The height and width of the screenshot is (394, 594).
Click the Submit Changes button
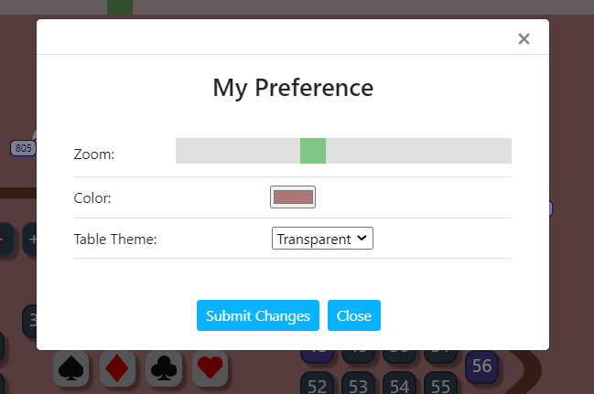pos(257,315)
